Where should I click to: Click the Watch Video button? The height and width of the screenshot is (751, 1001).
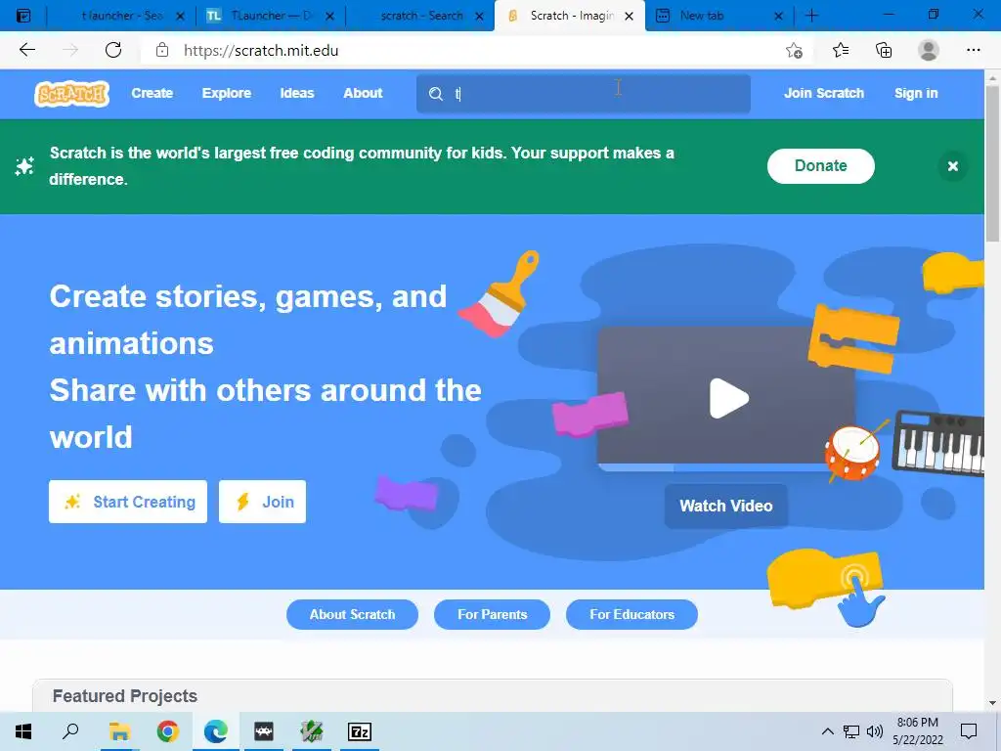726,506
